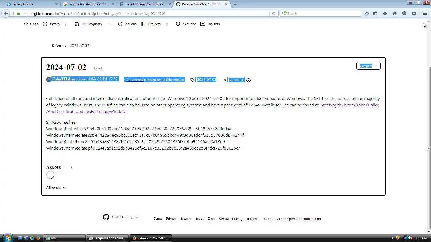Go back using the browser back arrow
The image size is (431, 242).
[x=6, y=13]
